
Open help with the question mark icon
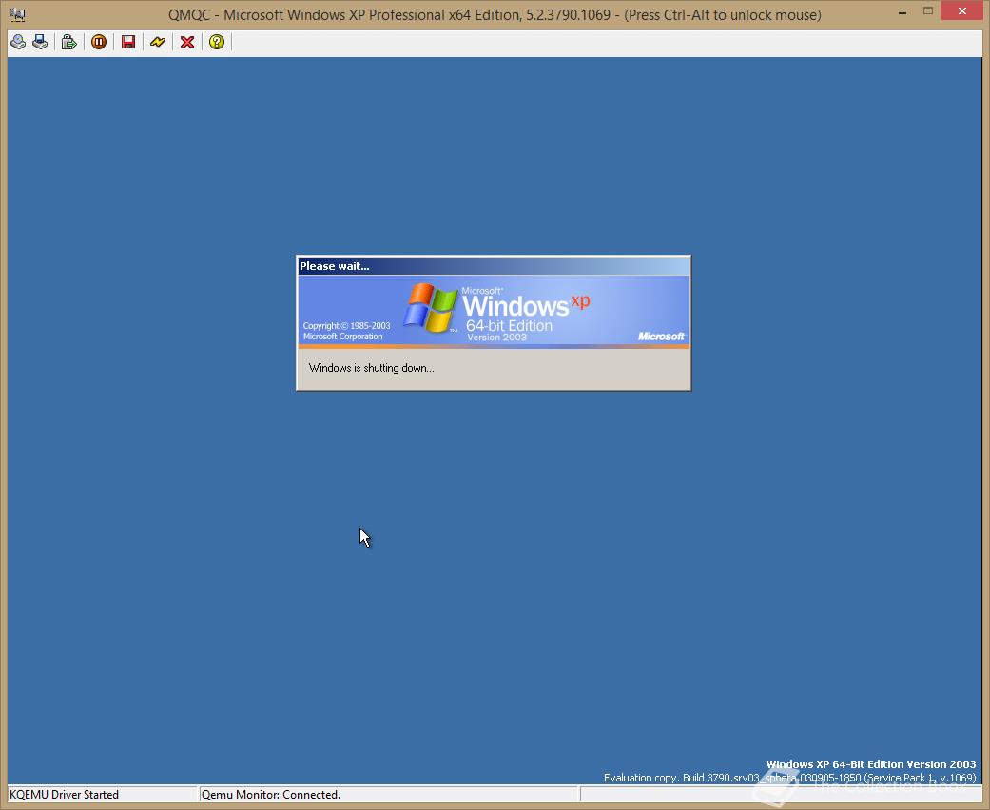[217, 42]
